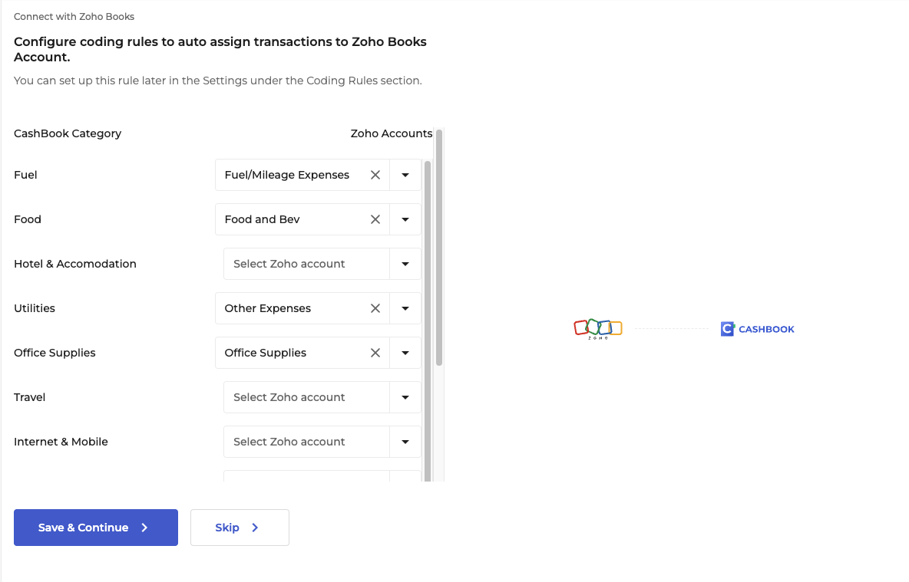Screen dimensions: 909x582
Task: Click the CASHBOOK logo
Action: [x=757, y=328]
